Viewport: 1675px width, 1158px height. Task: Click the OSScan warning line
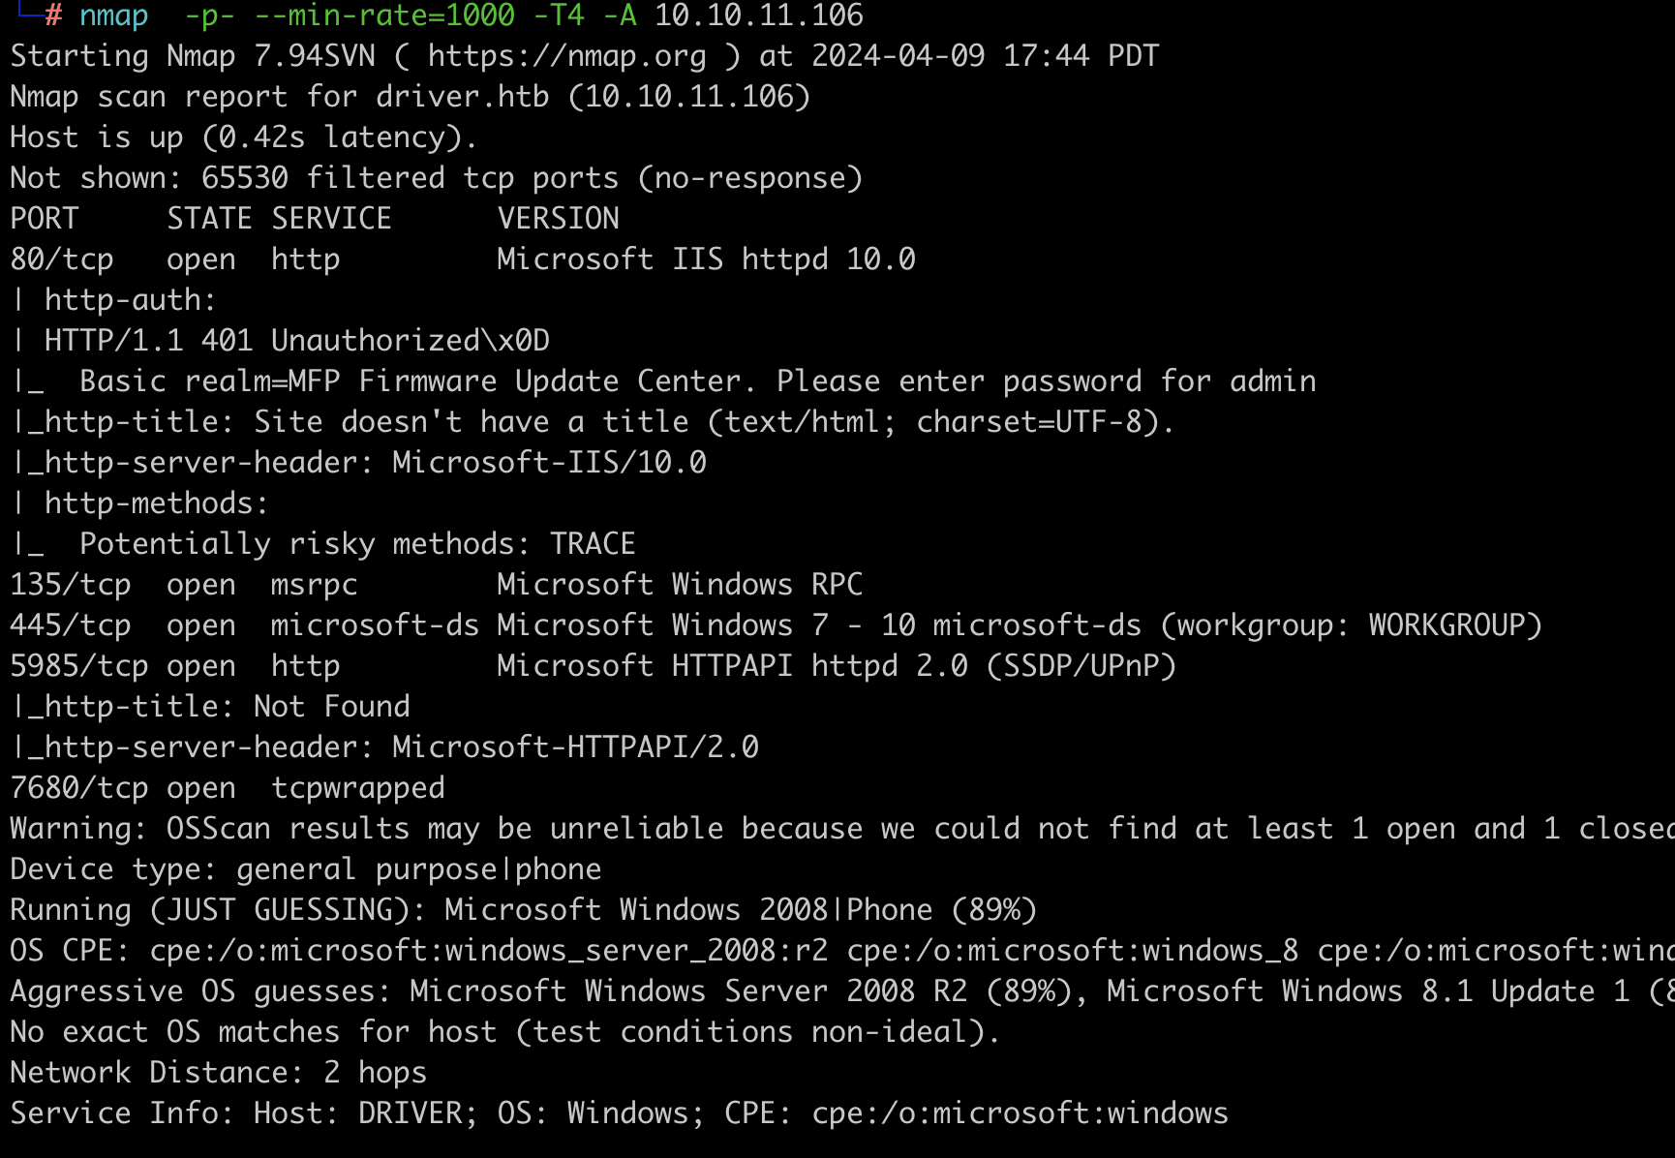(x=841, y=829)
